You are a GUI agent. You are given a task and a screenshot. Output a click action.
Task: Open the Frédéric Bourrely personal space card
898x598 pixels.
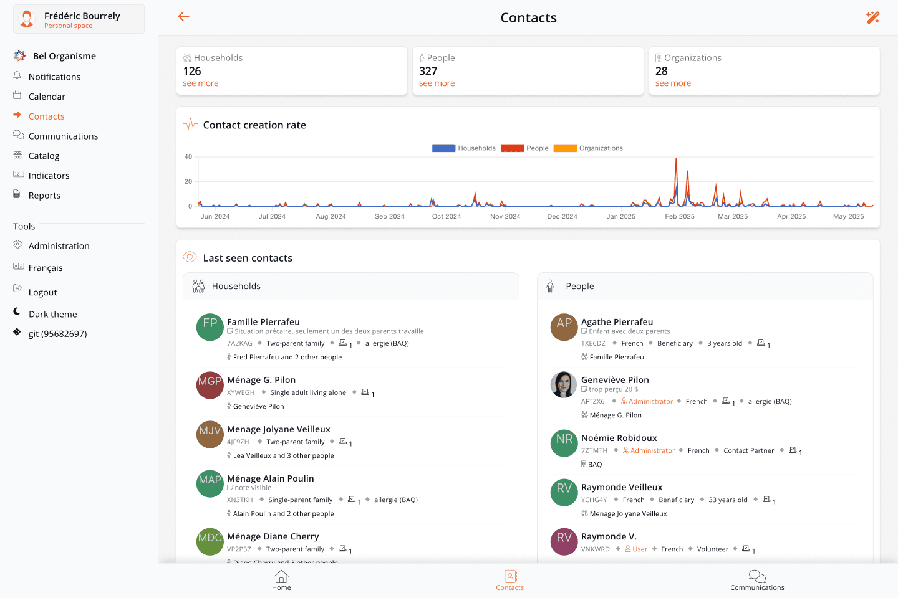click(x=79, y=19)
